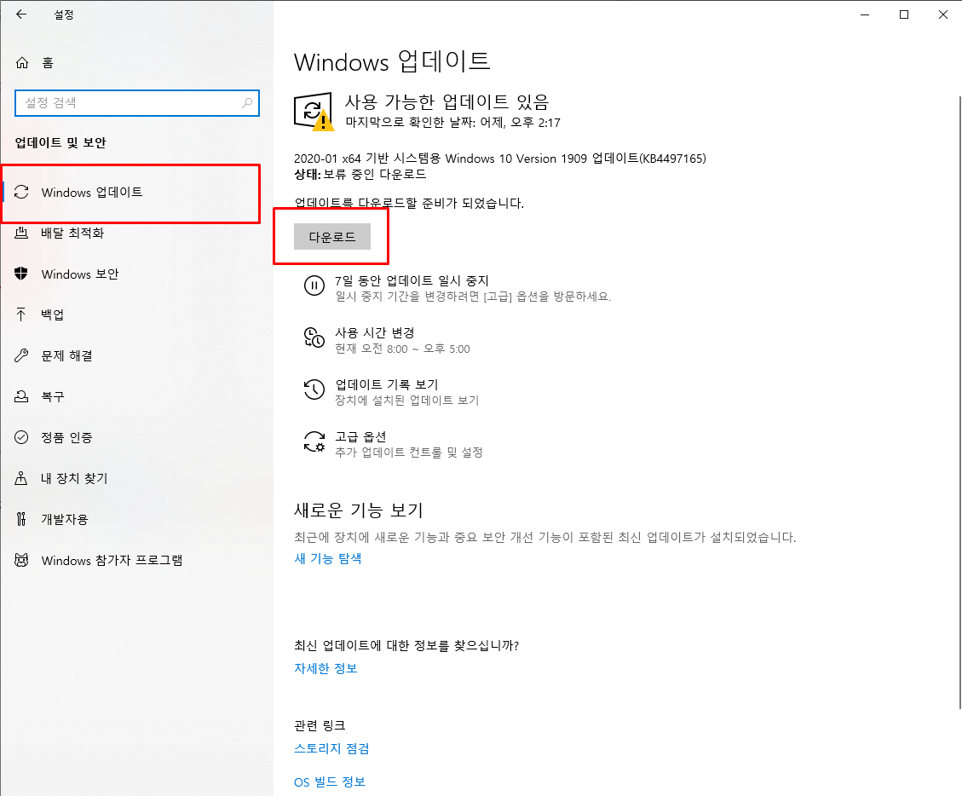Click the shield icon for Windows 보안

pos(21,274)
